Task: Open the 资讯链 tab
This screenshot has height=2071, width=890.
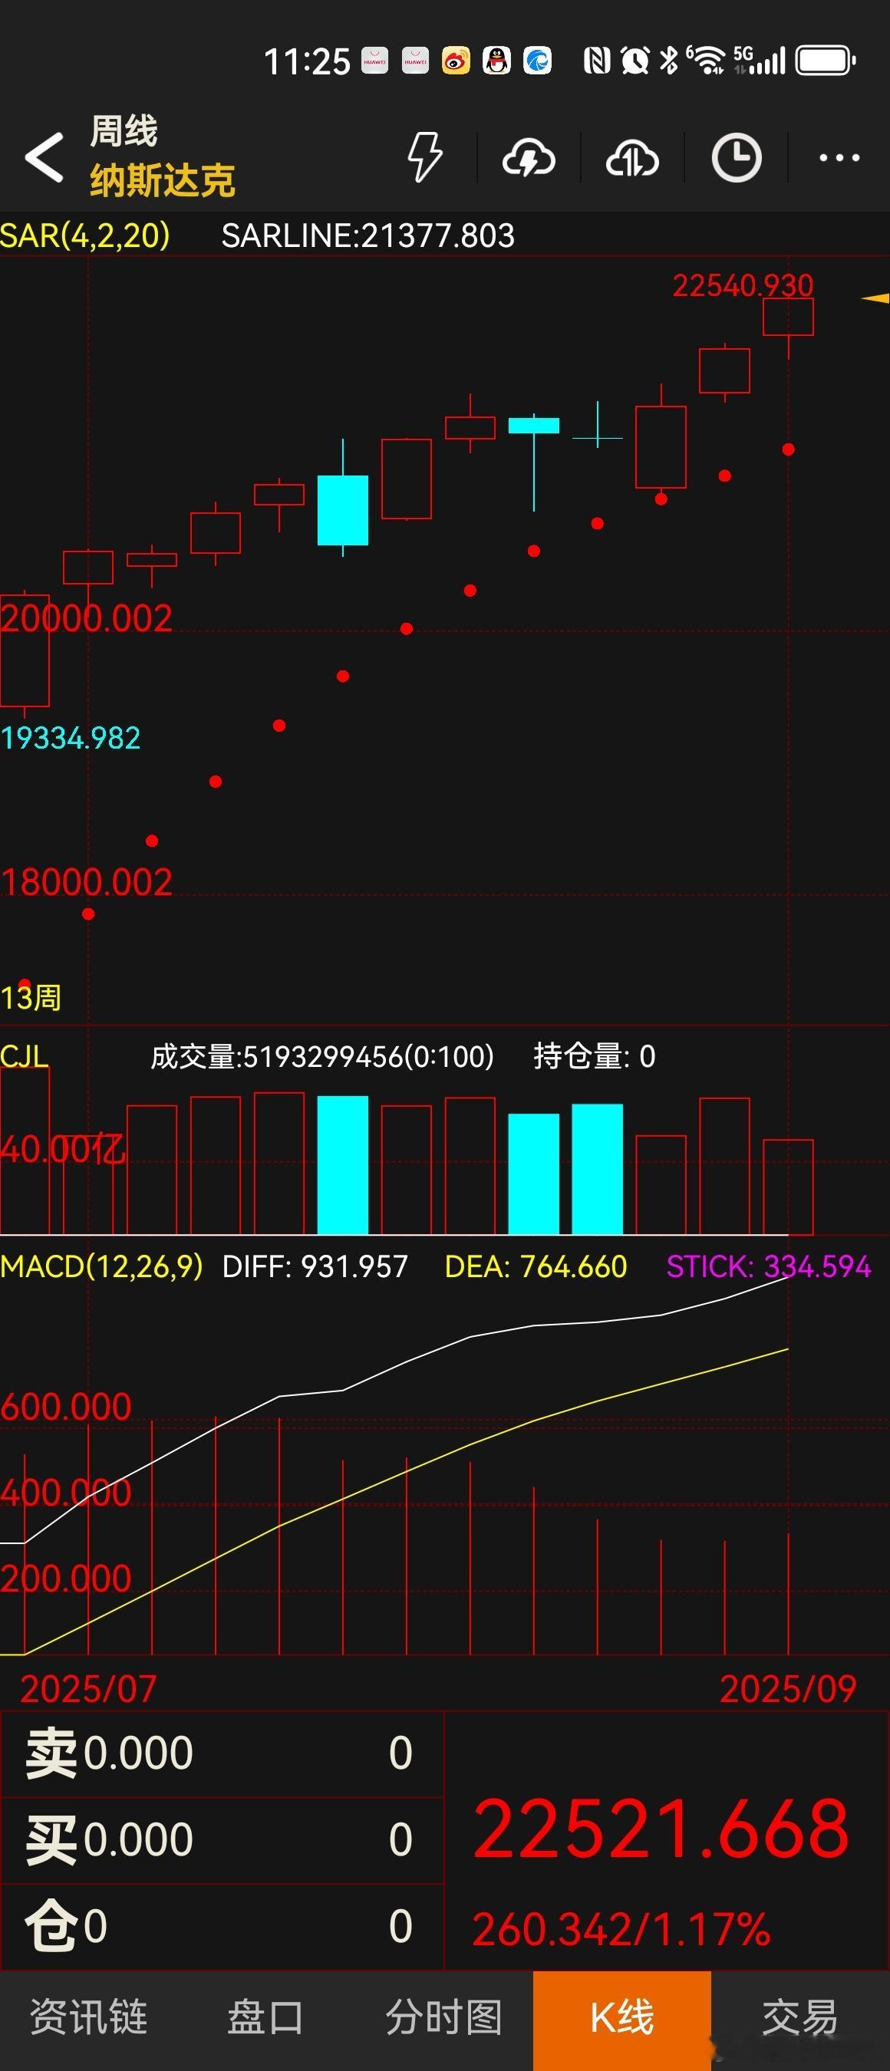Action: [88, 2019]
